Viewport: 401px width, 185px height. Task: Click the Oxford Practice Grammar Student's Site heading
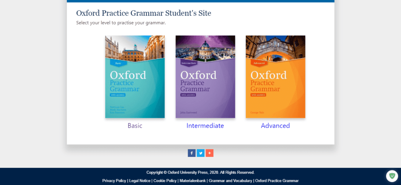tap(144, 13)
